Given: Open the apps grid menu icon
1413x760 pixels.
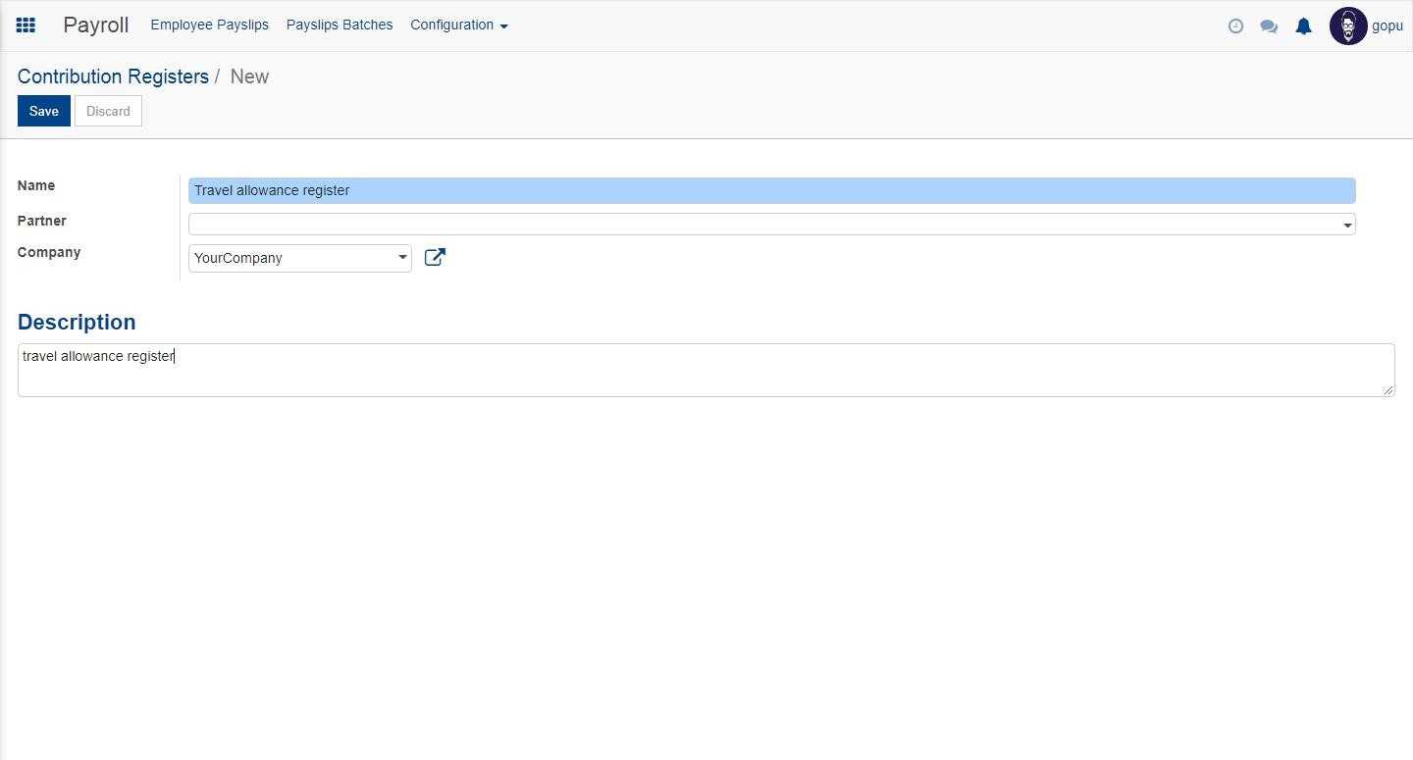Looking at the screenshot, I should [26, 25].
